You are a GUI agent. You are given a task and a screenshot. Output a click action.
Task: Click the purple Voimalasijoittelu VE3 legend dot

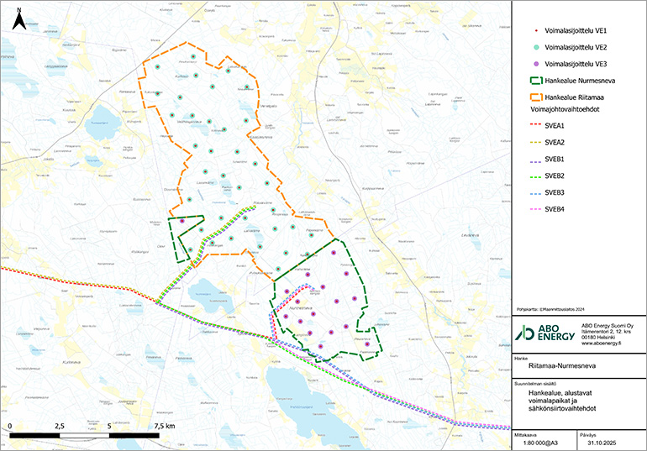pyautogui.click(x=528, y=64)
